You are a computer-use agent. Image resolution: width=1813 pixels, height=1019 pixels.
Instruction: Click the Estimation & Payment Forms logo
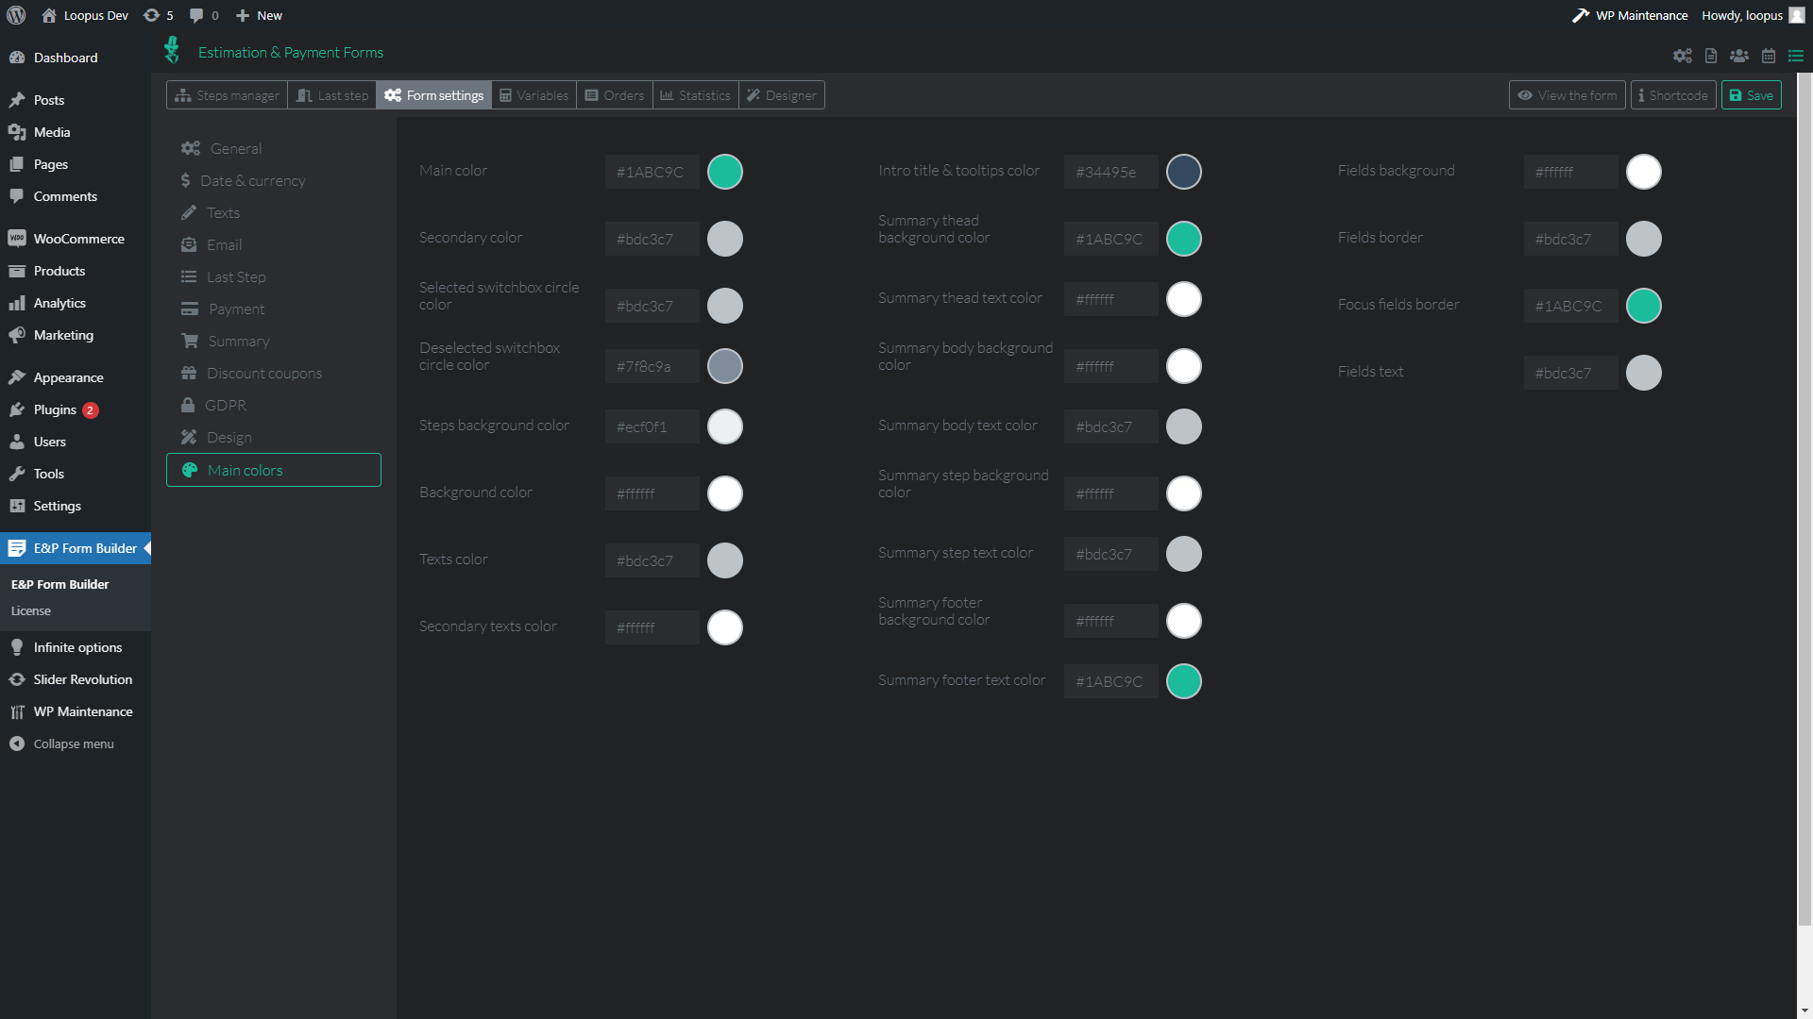point(172,50)
